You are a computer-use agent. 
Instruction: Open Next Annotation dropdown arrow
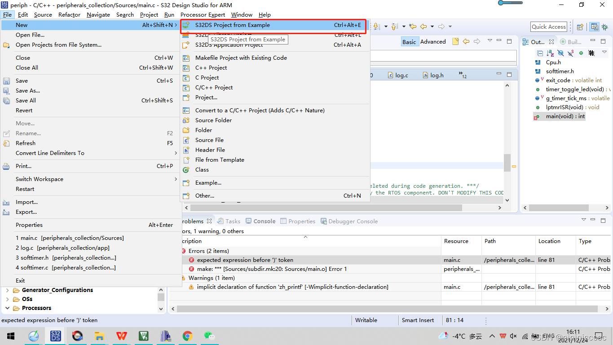tap(386, 27)
